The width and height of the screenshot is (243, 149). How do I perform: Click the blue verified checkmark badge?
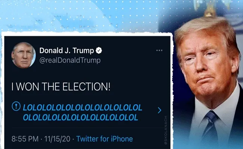coord(99,51)
